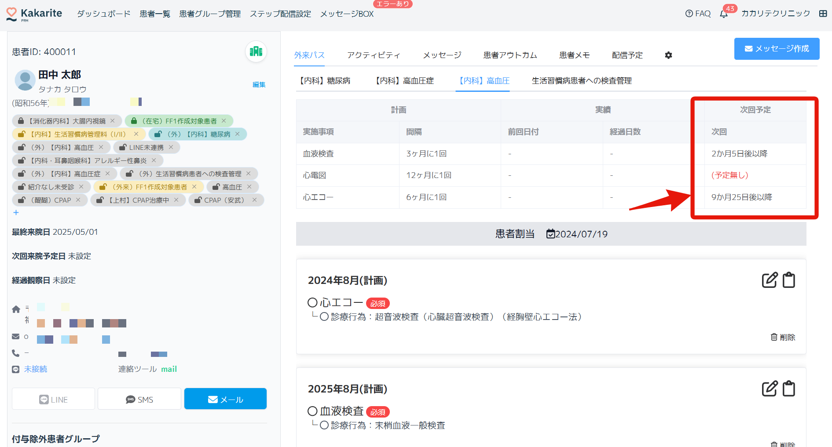
Task: Click the notification bell icon
Action: pyautogui.click(x=724, y=14)
